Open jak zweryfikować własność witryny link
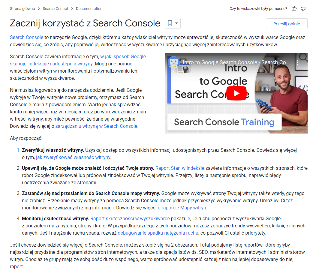316x279 pixels. (x=73, y=157)
